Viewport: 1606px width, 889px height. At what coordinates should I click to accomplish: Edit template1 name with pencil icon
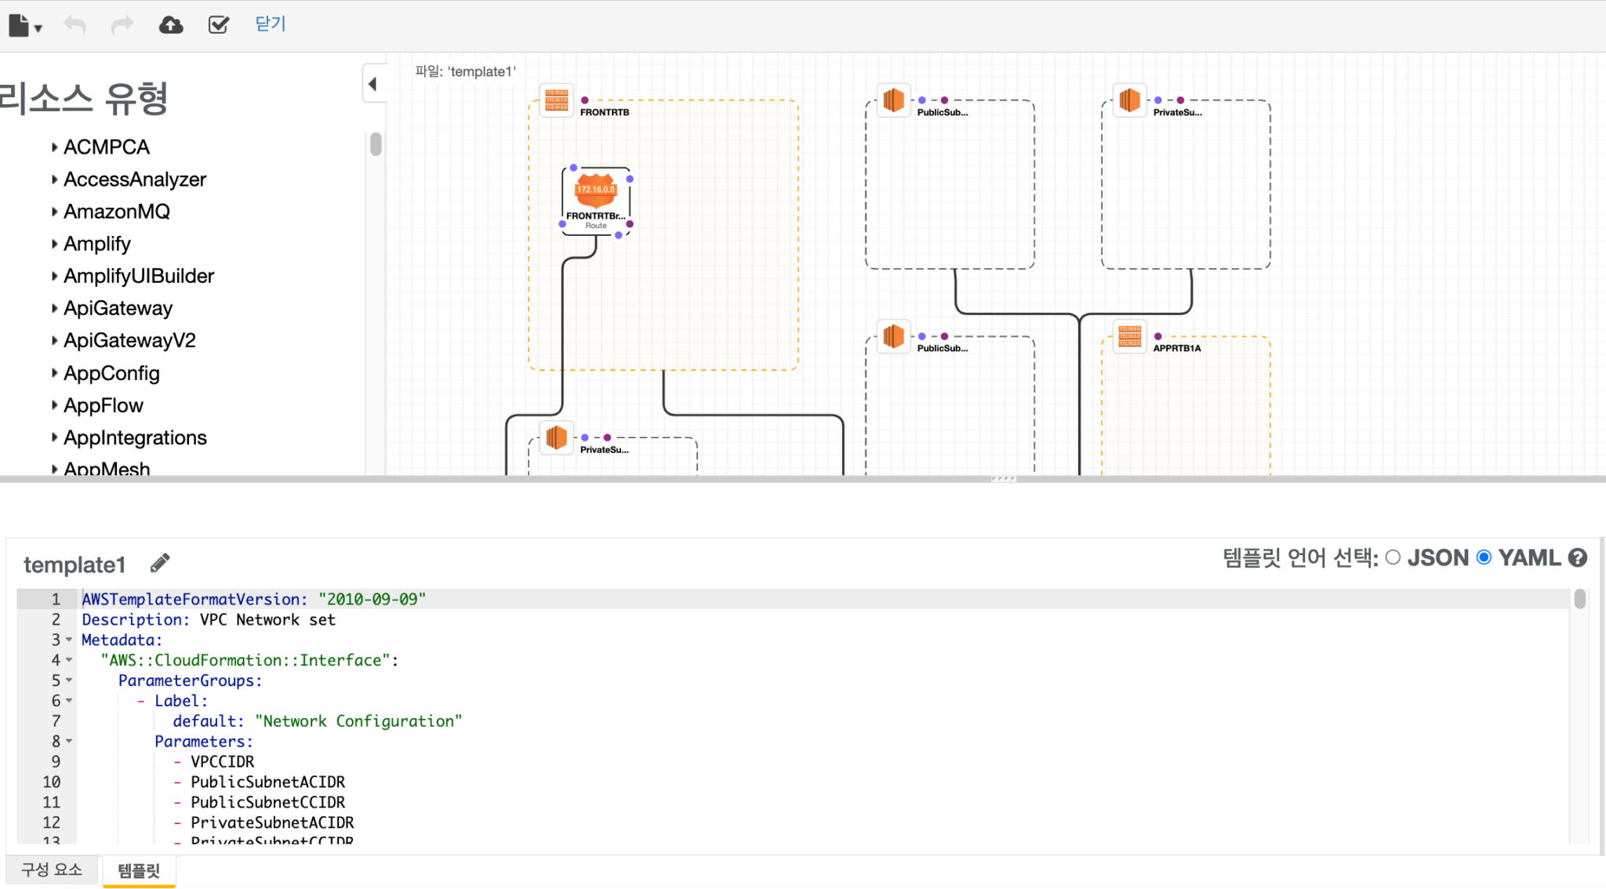pos(160,563)
